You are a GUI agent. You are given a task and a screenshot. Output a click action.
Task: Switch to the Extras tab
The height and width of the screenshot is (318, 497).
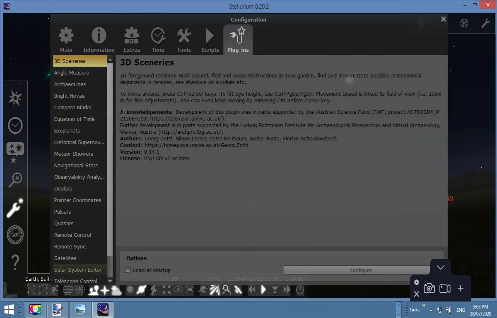coord(132,40)
